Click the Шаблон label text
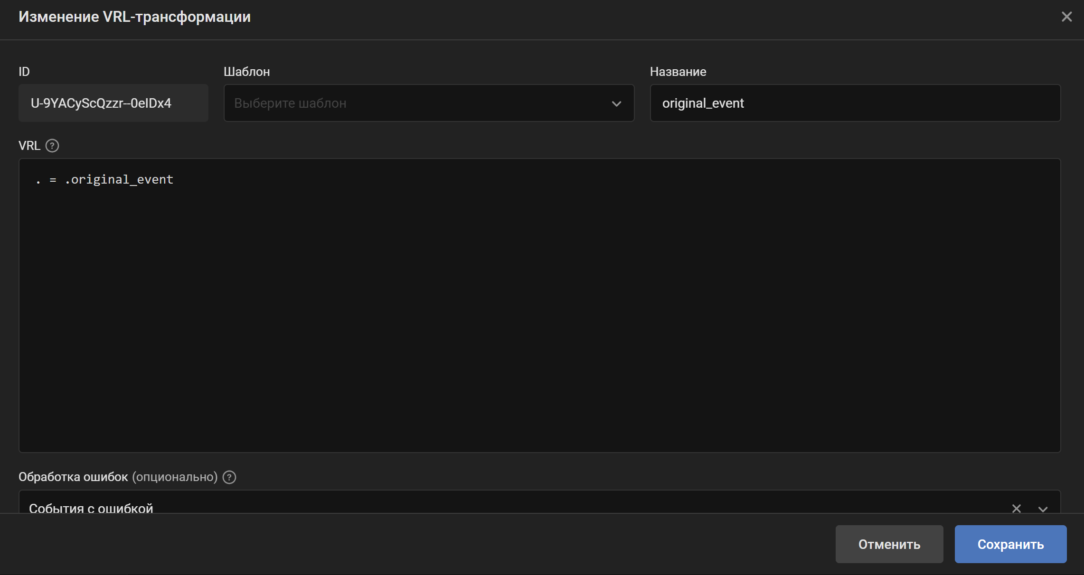The height and width of the screenshot is (575, 1084). click(247, 72)
